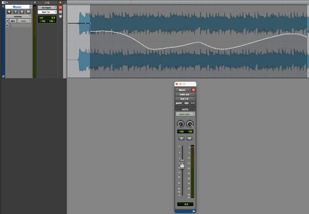This screenshot has width=309, height=214.
Task: Open the no input selector
Action: pos(46,7)
